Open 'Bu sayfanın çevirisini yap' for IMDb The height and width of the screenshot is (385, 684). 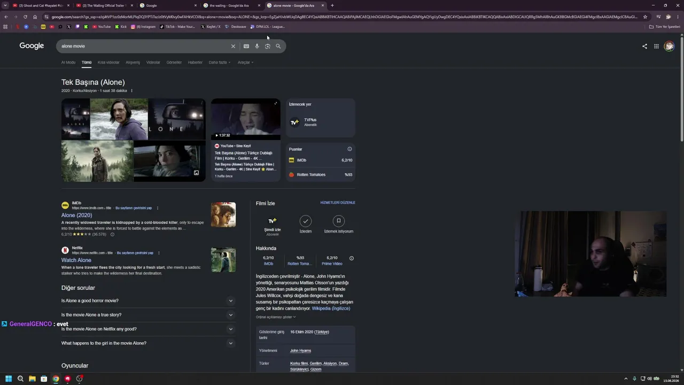pos(134,208)
